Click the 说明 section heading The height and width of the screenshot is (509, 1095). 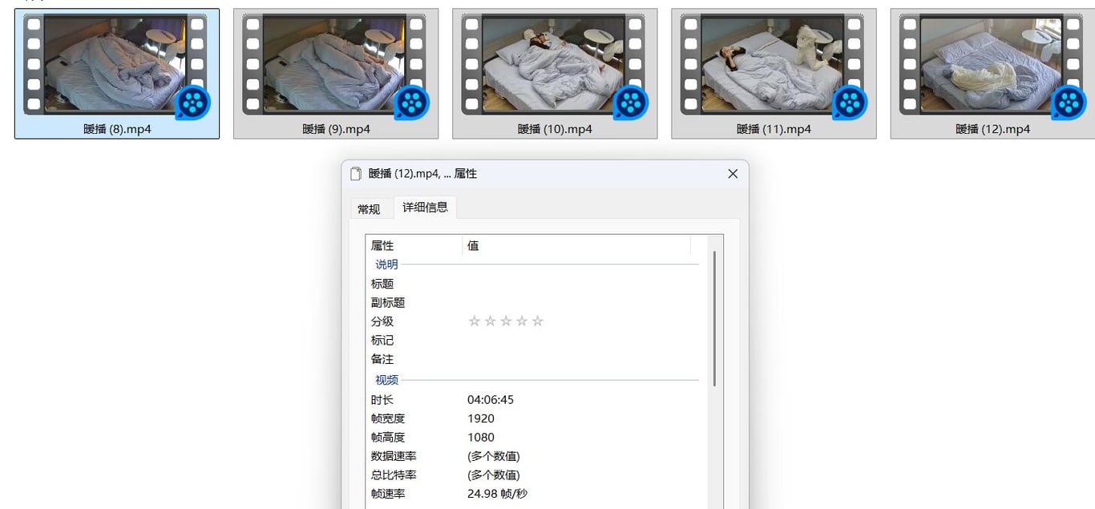[386, 265]
